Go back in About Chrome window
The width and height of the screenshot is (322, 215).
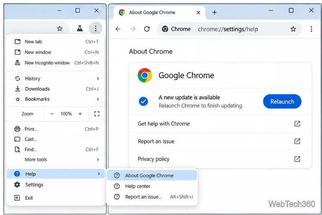pyautogui.click(x=118, y=29)
